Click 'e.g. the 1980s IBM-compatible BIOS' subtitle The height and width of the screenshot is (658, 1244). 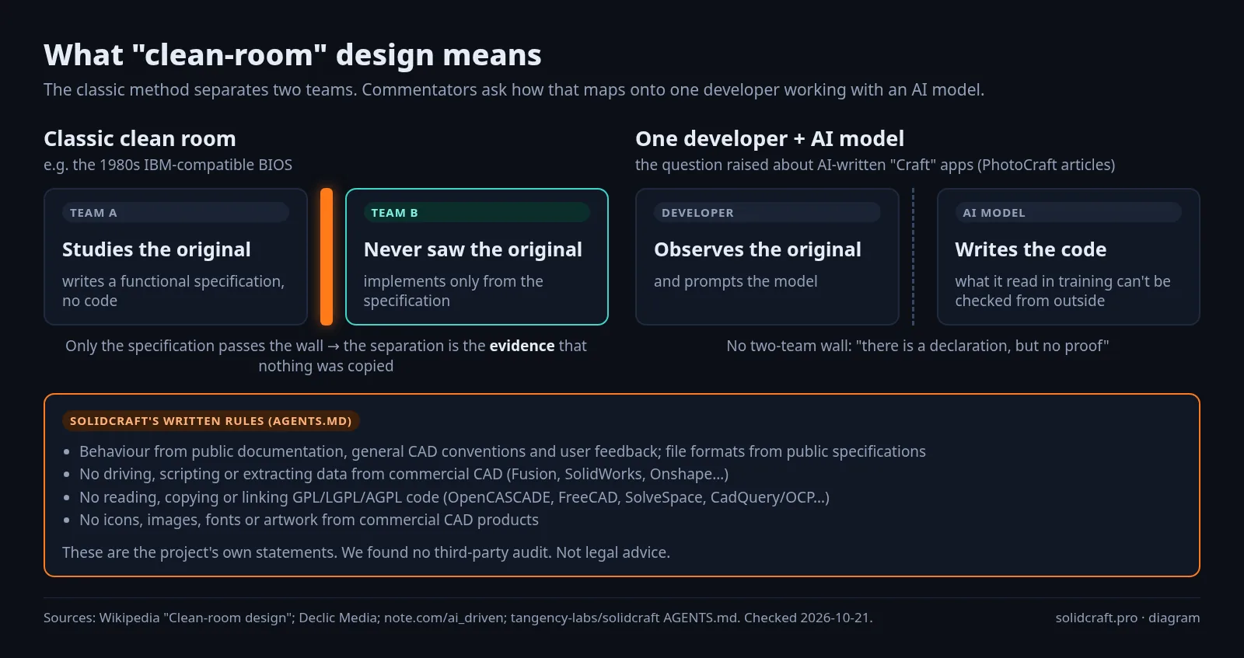click(168, 165)
